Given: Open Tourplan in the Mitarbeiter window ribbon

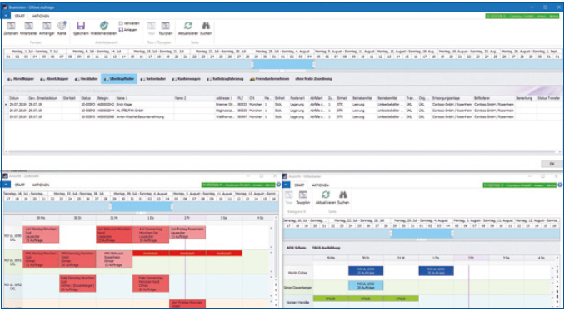Looking at the screenshot, I should point(303,198).
